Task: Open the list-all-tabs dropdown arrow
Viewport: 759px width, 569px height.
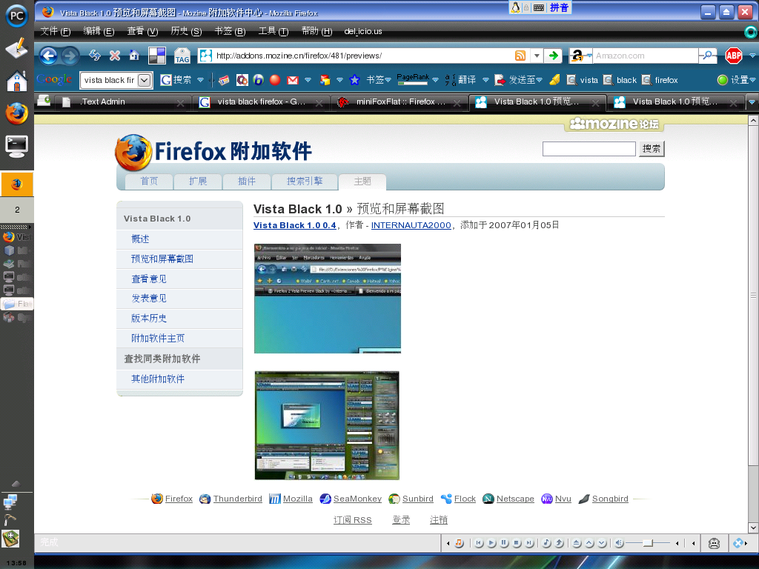Action: (x=752, y=102)
